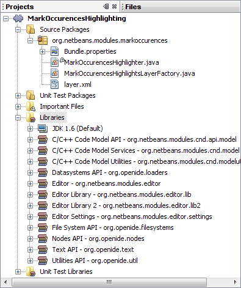
Task: Select the MarkOccurencesHighlighting project name
Action: click(77, 18)
